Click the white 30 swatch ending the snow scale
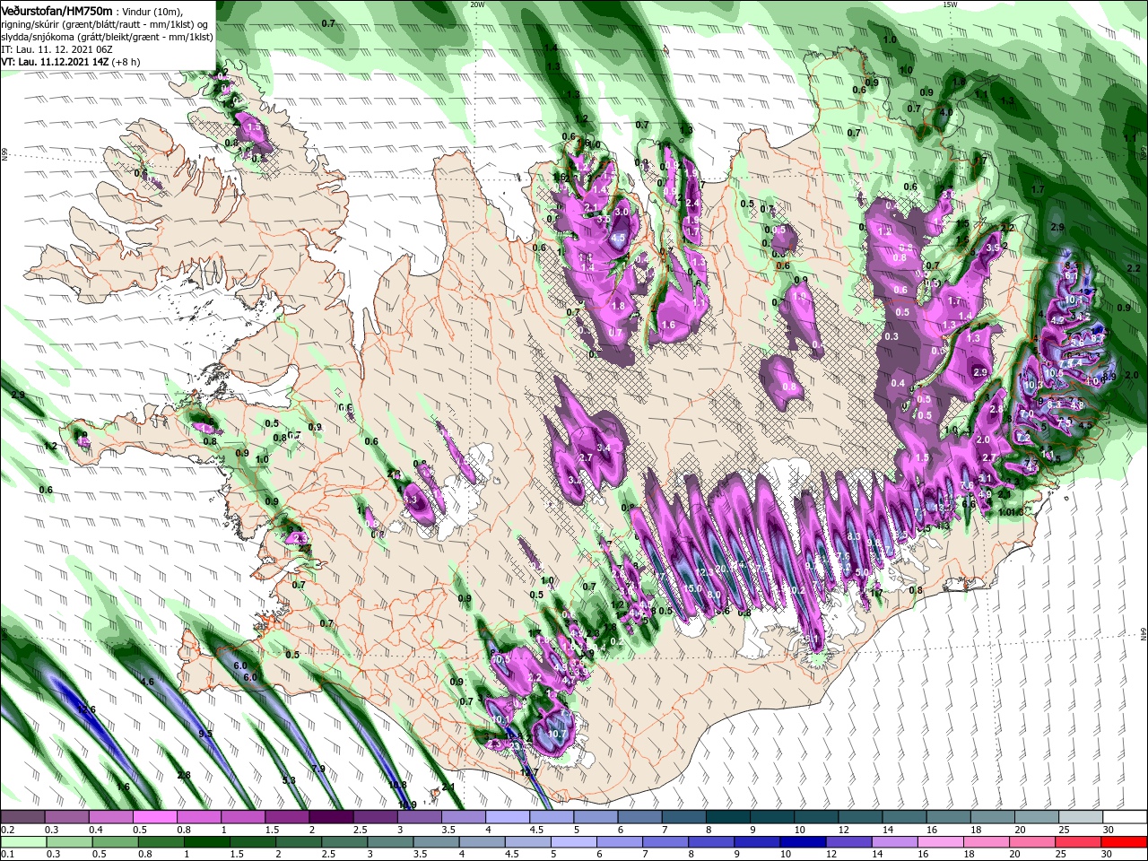 click(x=1126, y=817)
